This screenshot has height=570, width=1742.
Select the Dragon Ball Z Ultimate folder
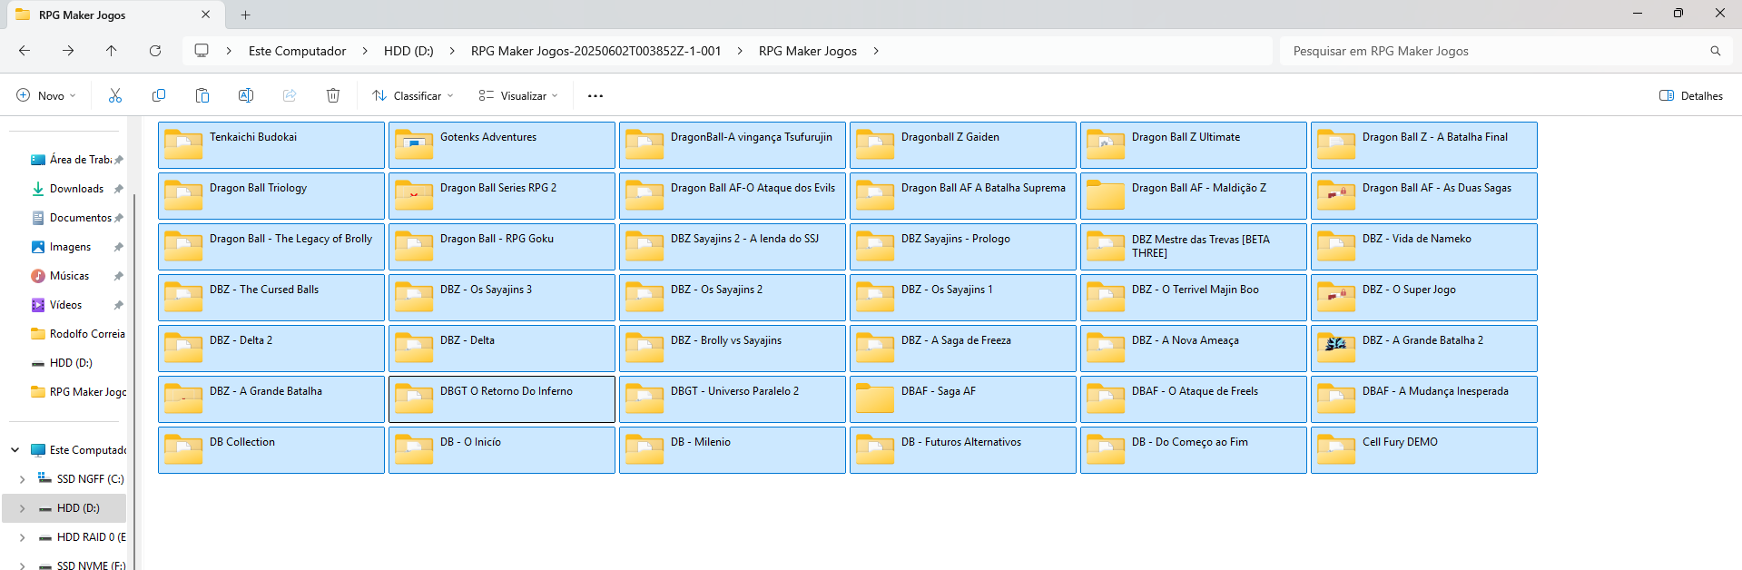coord(1194,145)
